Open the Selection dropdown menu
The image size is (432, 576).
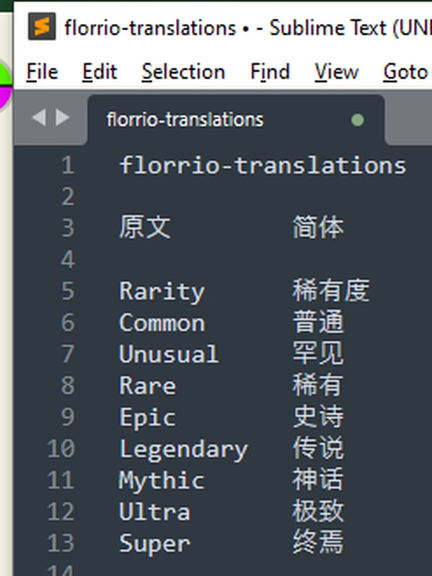click(x=183, y=72)
